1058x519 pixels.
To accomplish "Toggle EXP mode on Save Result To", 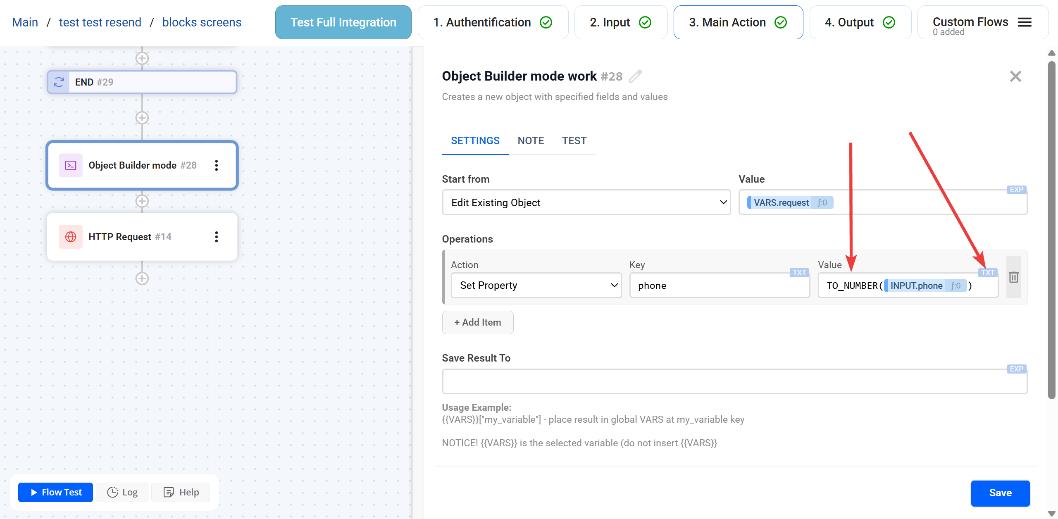I will tap(1016, 369).
